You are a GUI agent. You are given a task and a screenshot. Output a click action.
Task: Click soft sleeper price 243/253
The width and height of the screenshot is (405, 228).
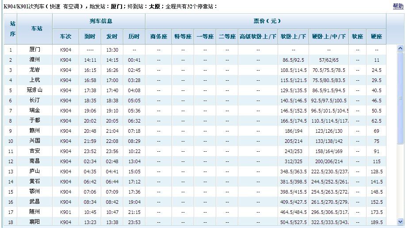click(x=294, y=151)
